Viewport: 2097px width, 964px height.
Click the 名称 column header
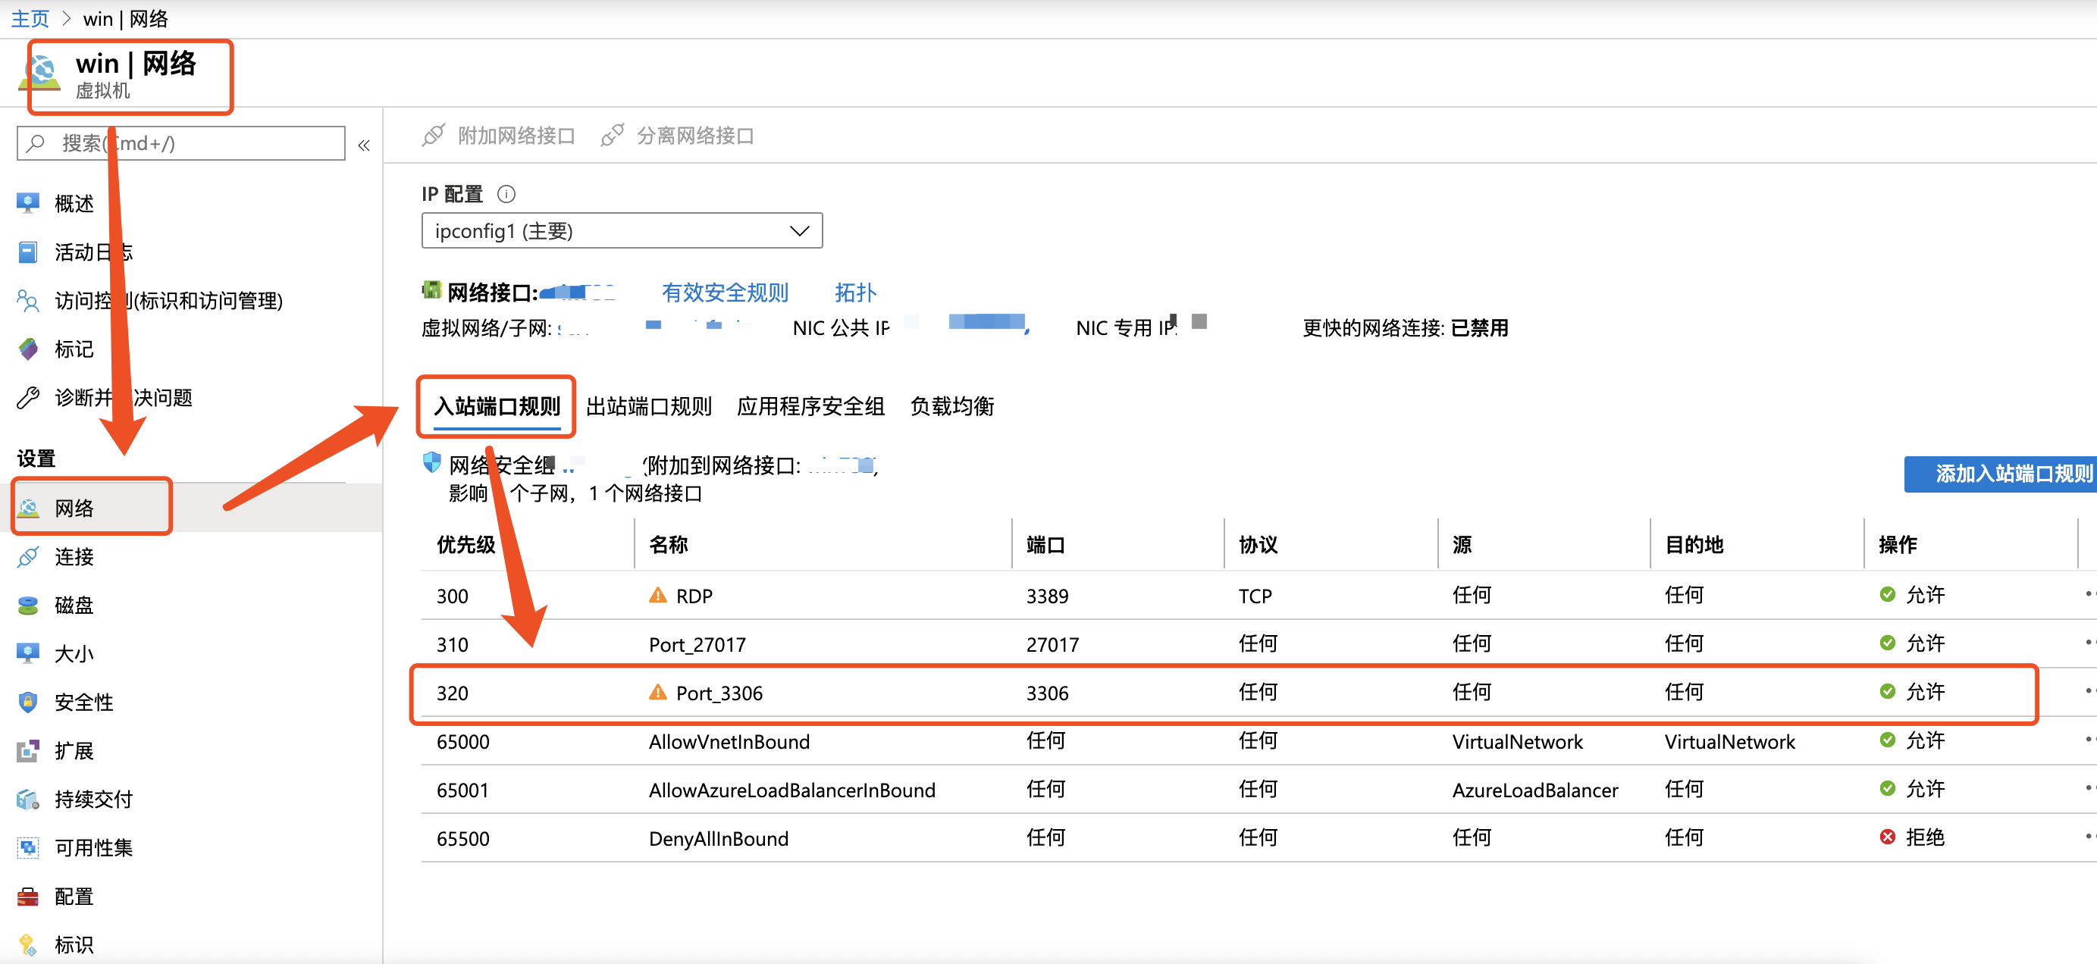(669, 544)
